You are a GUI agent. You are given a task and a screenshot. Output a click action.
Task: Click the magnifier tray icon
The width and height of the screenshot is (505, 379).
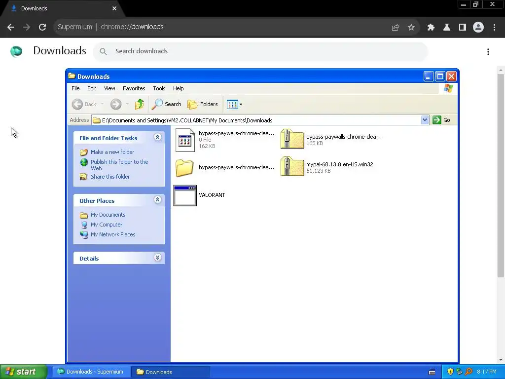[x=469, y=372]
